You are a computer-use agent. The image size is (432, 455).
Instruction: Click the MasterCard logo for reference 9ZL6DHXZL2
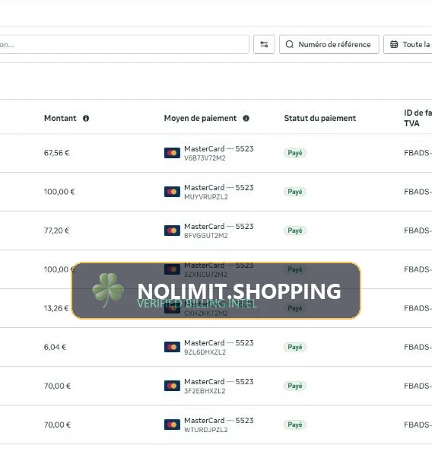click(172, 347)
